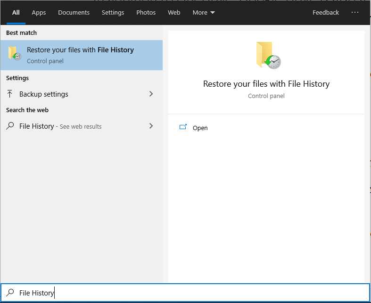371x303 pixels.
Task: Expand the File History web results chevron
Action: pos(151,126)
